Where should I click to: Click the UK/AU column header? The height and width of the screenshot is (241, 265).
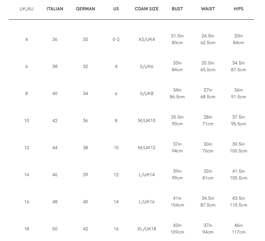click(26, 9)
